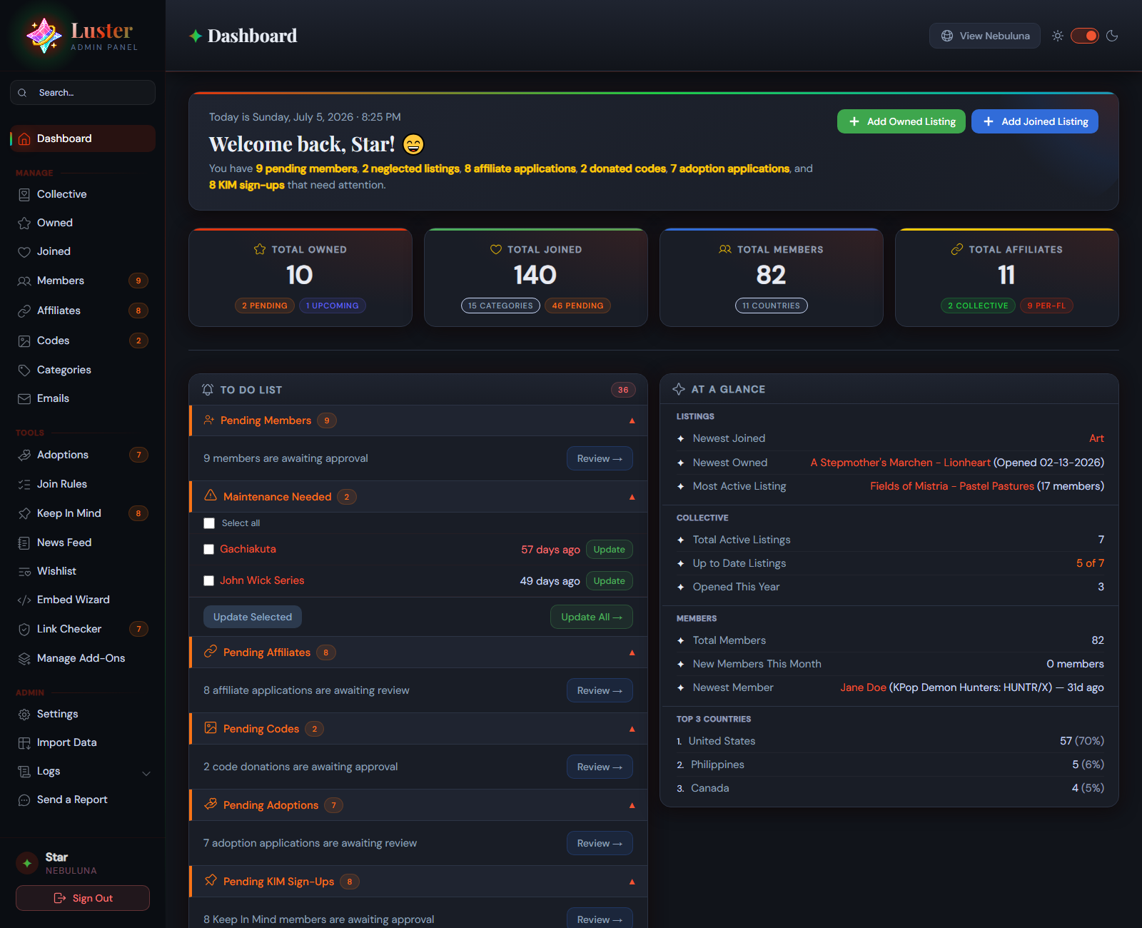Viewport: 1142px width, 928px height.
Task: Click the Emails envelope icon in sidebar
Action: pyautogui.click(x=24, y=399)
